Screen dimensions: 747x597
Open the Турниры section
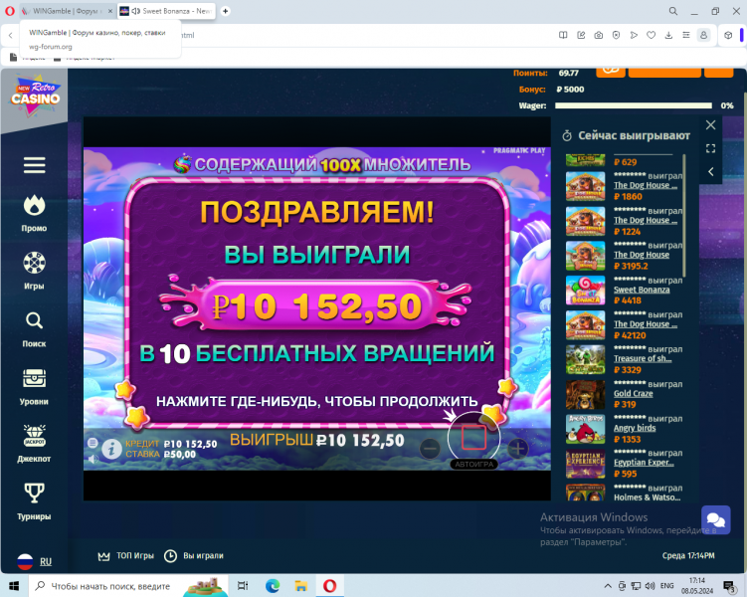(34, 501)
